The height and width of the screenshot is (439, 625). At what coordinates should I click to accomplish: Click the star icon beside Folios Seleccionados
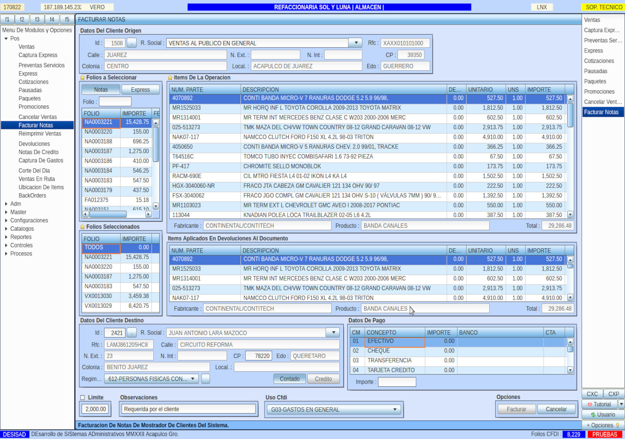tap(83, 227)
